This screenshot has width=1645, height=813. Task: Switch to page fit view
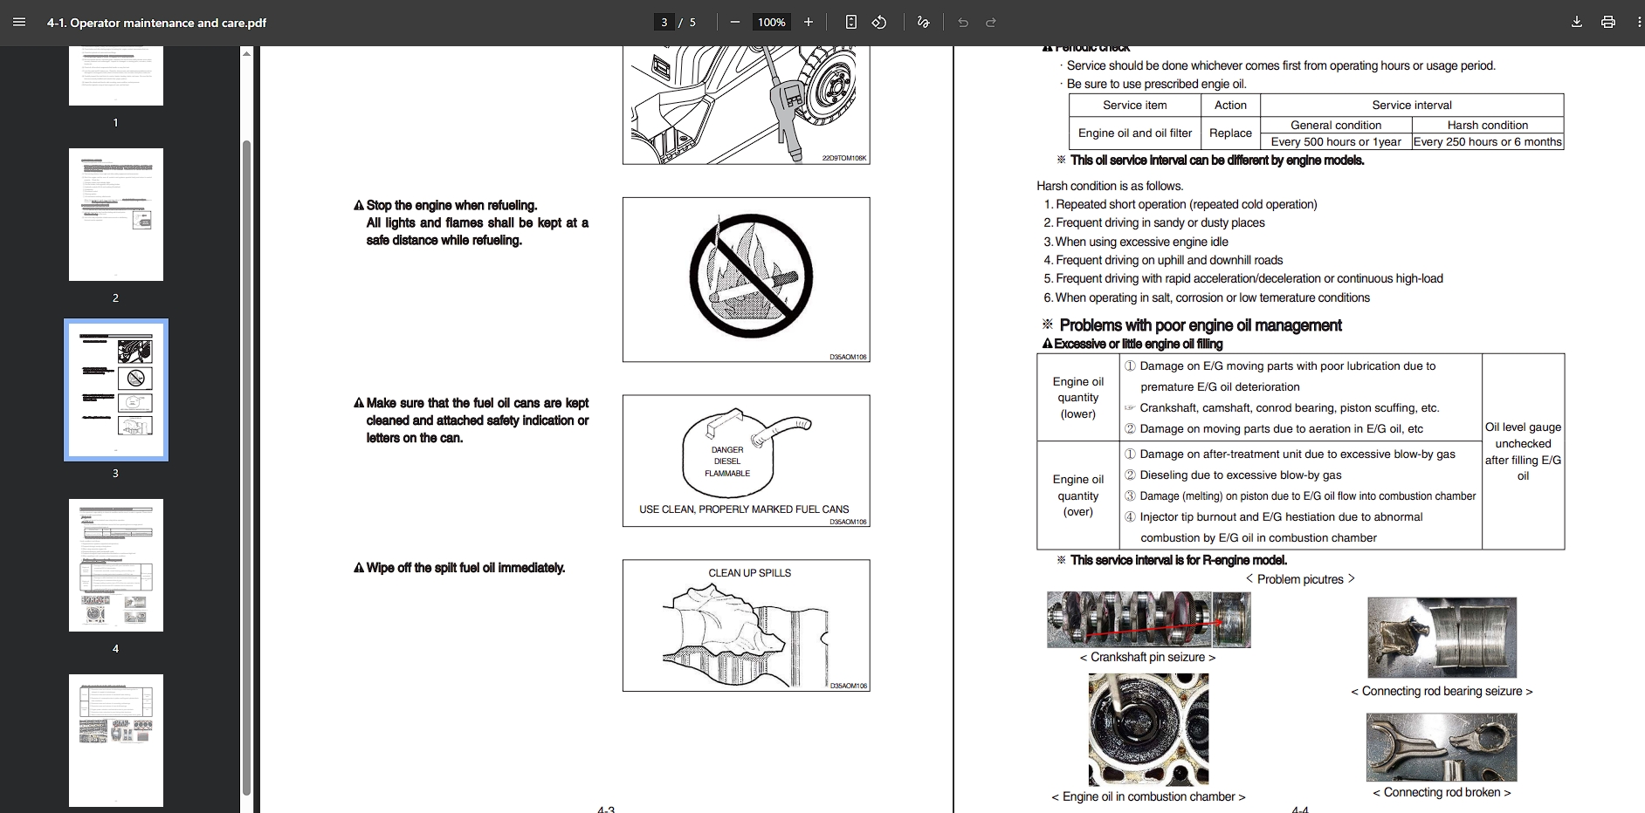pos(850,22)
